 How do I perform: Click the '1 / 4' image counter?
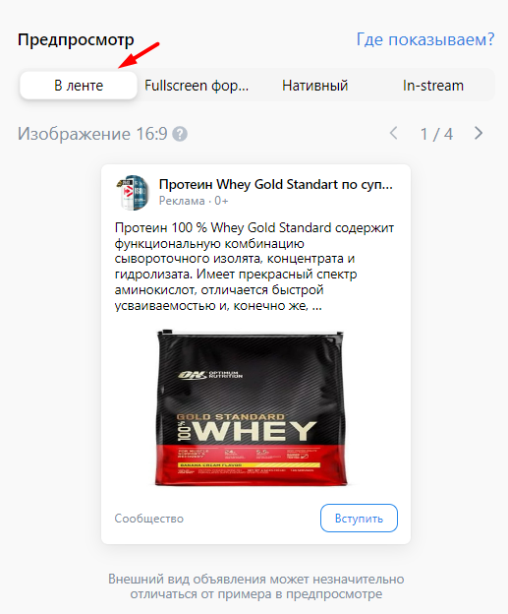click(436, 134)
